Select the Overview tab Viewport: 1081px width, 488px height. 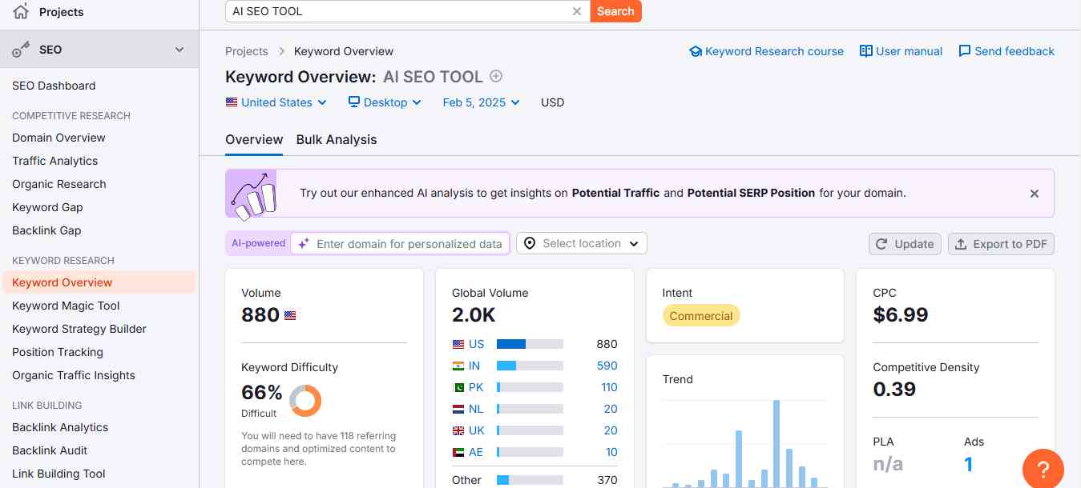coord(254,139)
